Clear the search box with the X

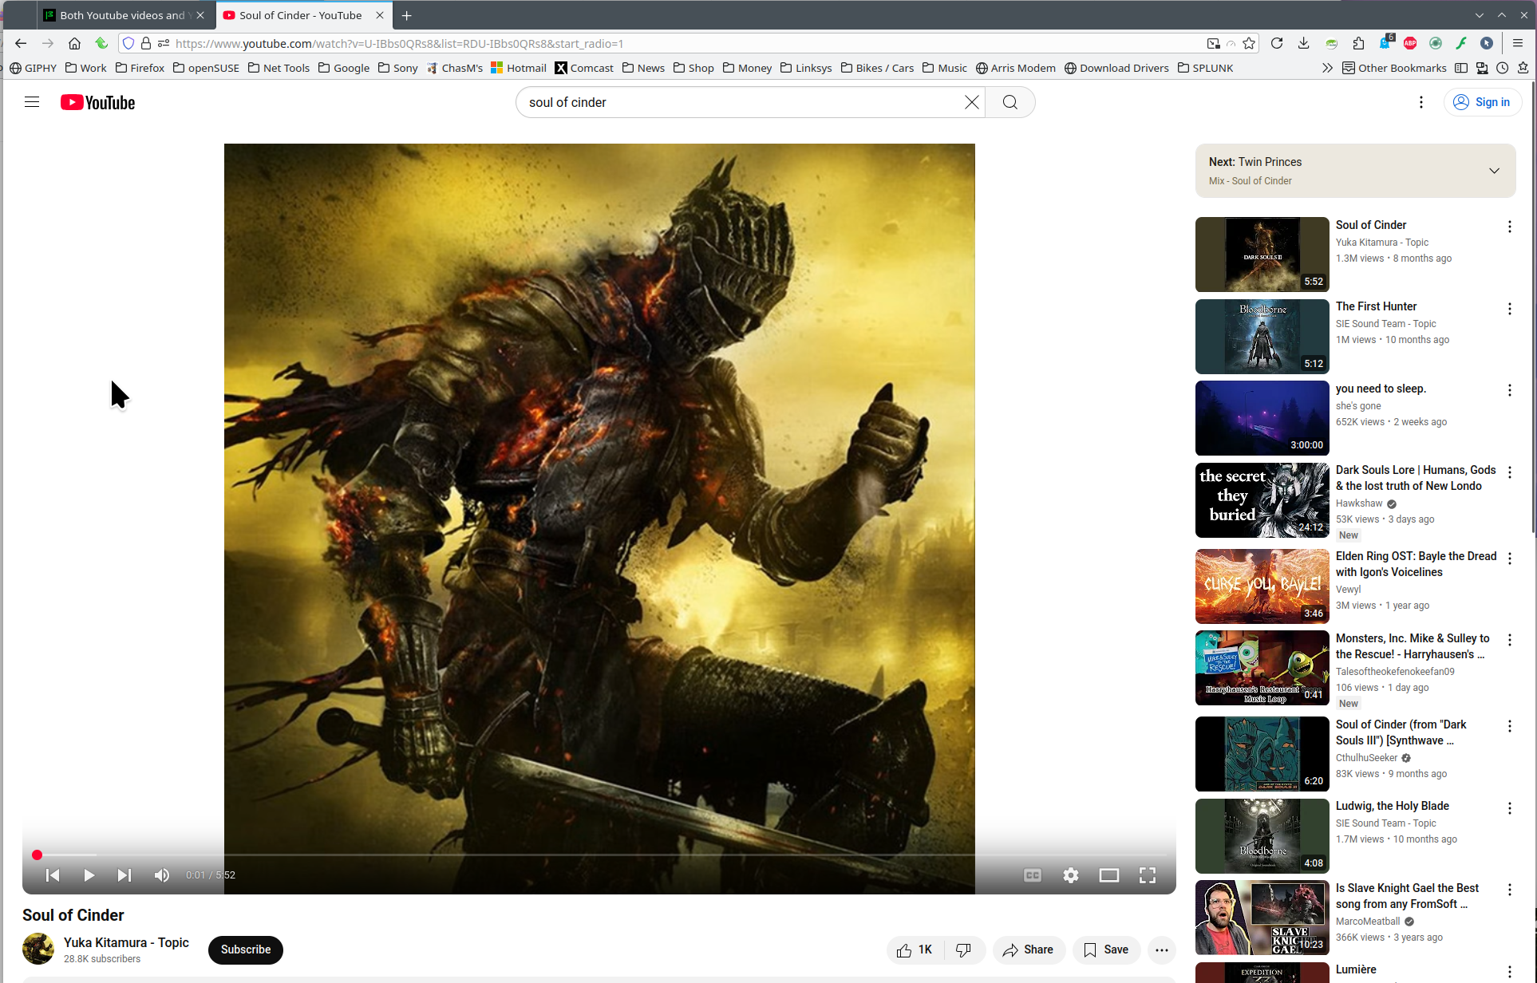tap(971, 102)
